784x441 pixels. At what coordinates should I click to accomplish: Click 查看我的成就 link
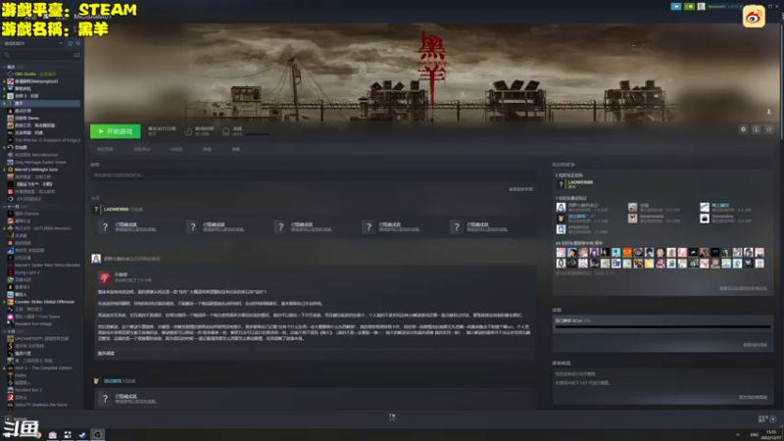755,345
